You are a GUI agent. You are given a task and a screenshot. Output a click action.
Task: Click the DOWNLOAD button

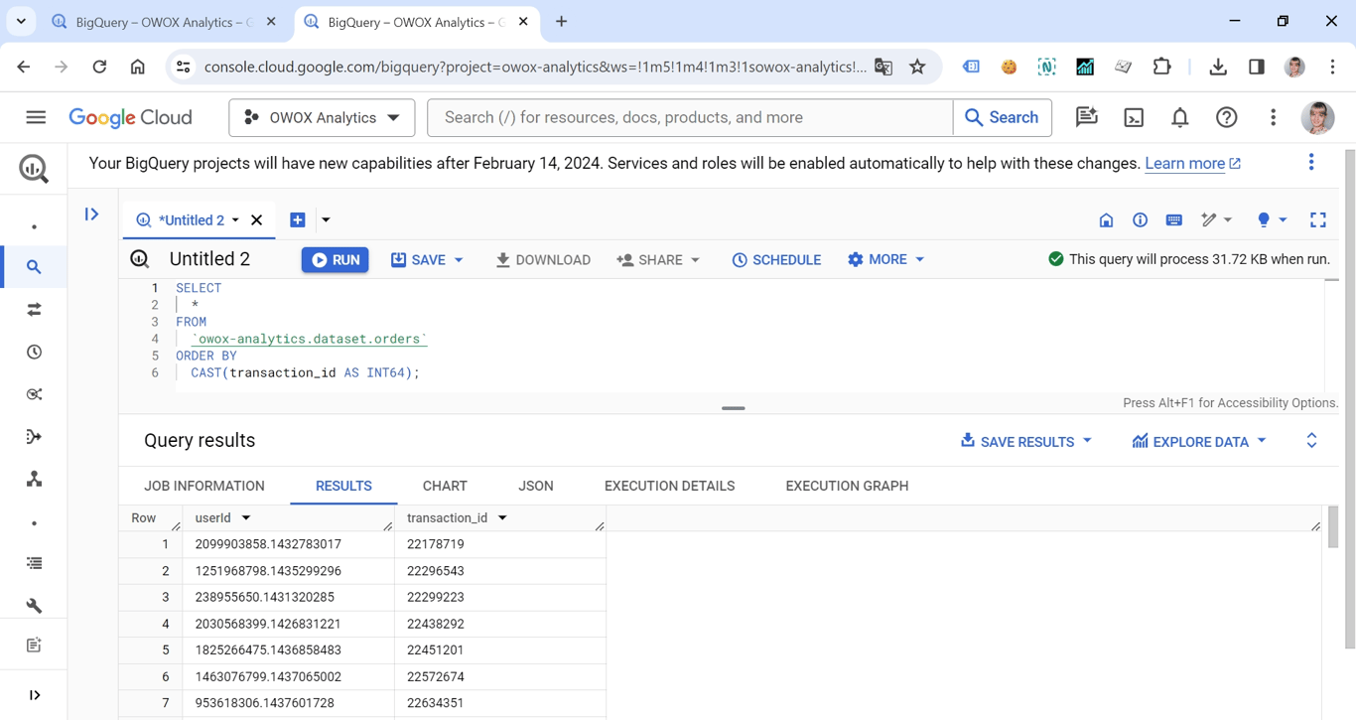543,260
